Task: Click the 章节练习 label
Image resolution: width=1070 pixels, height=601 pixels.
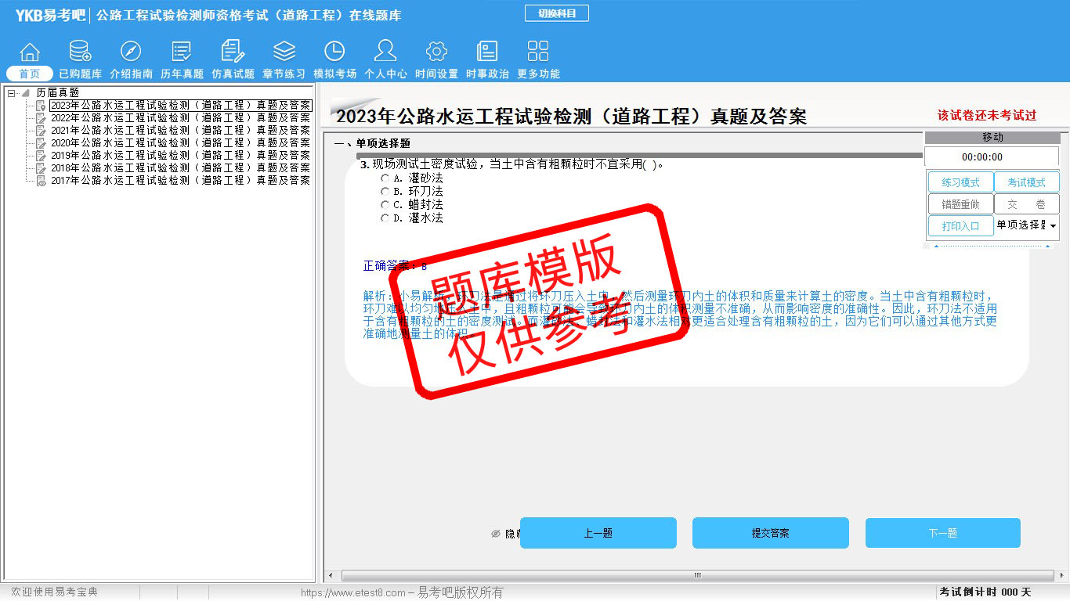Action: click(284, 74)
